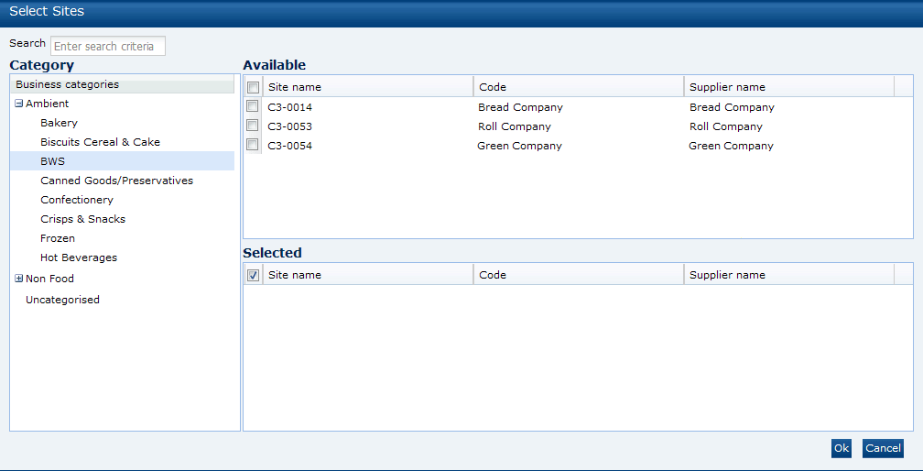The width and height of the screenshot is (923, 471).
Task: Select the Confectionery category
Action: 77,200
